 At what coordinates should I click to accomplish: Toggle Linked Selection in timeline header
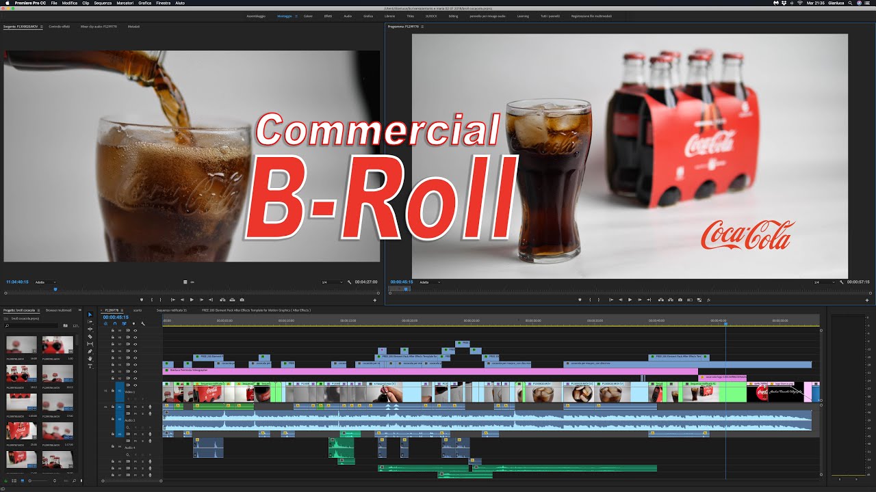(124, 323)
